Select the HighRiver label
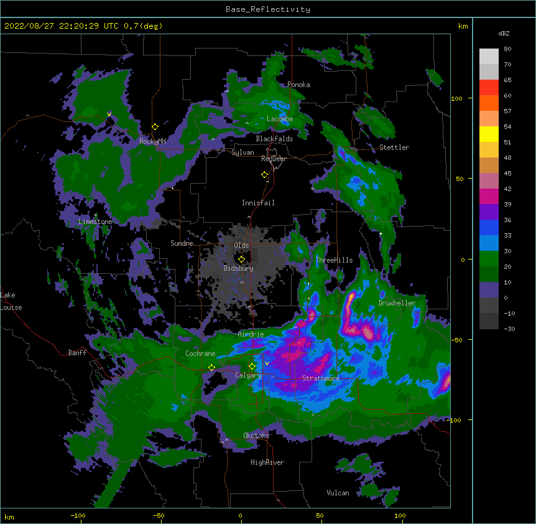The width and height of the screenshot is (536, 524). click(267, 462)
